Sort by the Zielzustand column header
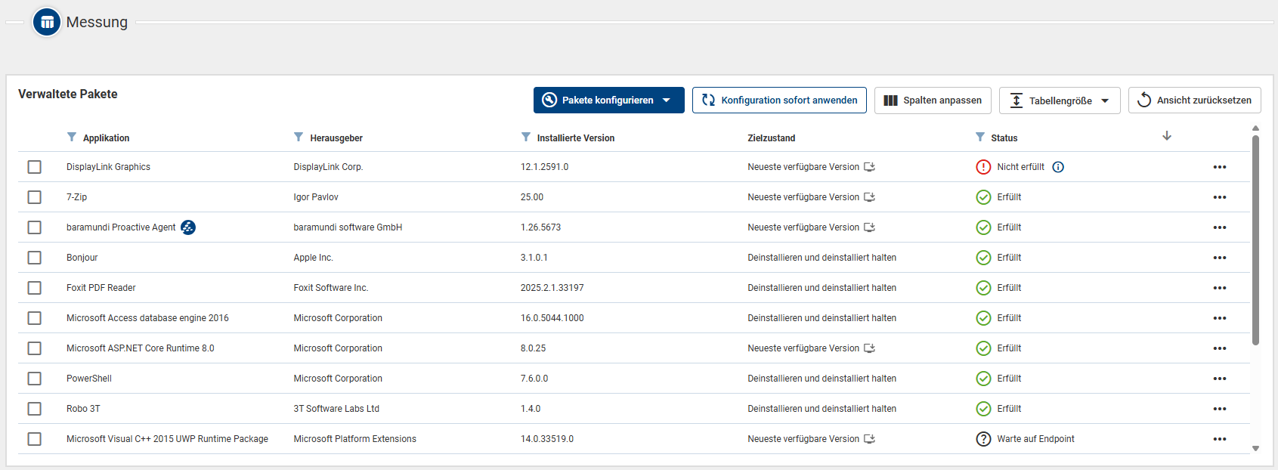This screenshot has width=1278, height=470. coord(772,138)
